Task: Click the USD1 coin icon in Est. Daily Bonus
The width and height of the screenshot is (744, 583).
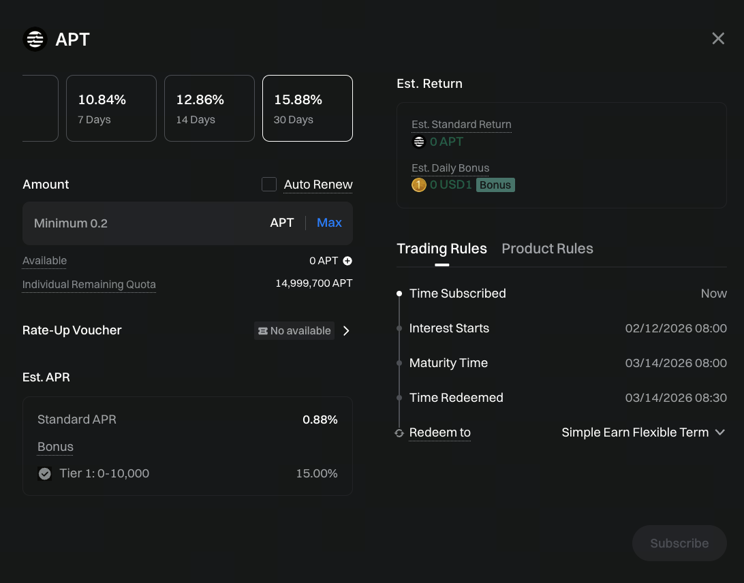Action: [419, 185]
